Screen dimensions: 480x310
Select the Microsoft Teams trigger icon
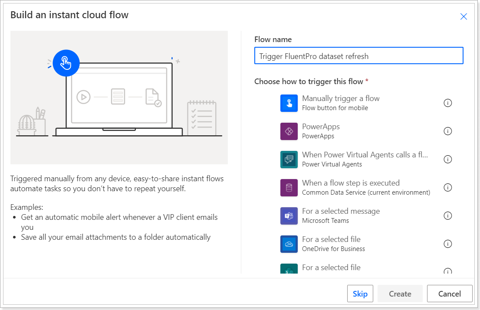[289, 215]
